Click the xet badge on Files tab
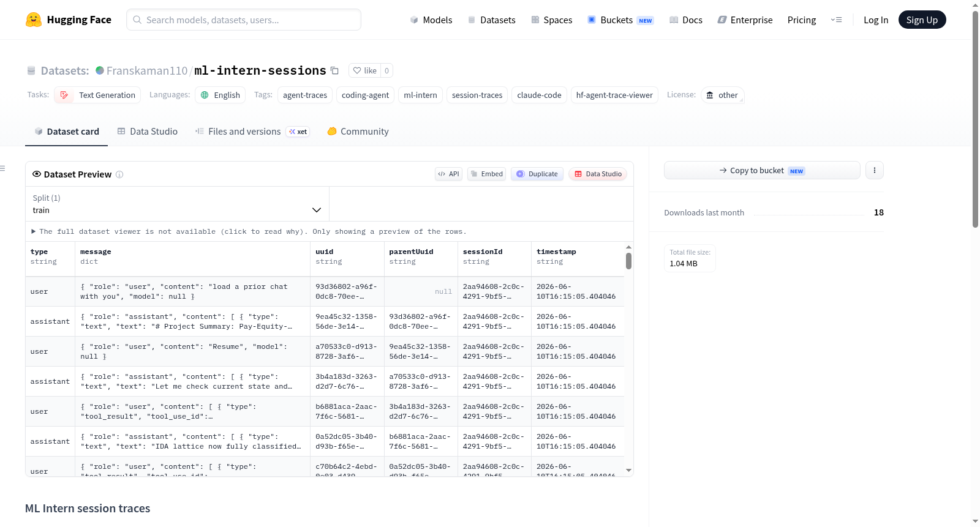The image size is (980, 527). point(298,132)
